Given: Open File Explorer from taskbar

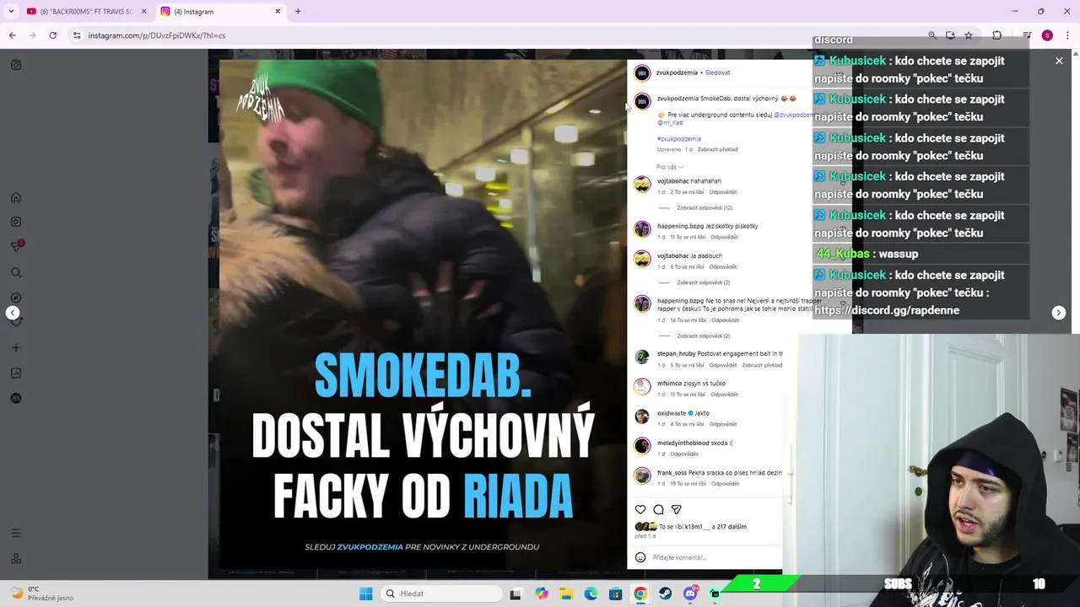Looking at the screenshot, I should click(x=566, y=594).
